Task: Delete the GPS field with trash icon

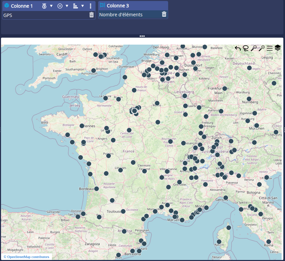Action: (92, 15)
